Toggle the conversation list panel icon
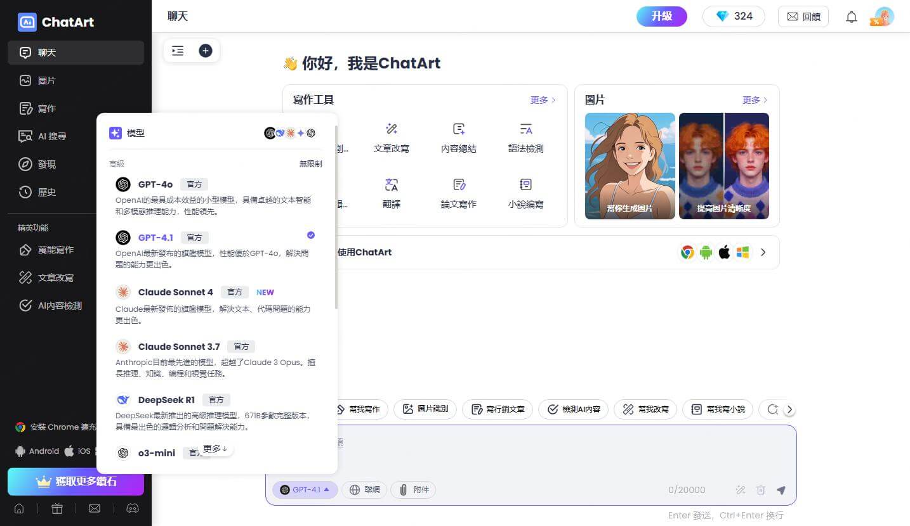910x526 pixels. point(178,51)
